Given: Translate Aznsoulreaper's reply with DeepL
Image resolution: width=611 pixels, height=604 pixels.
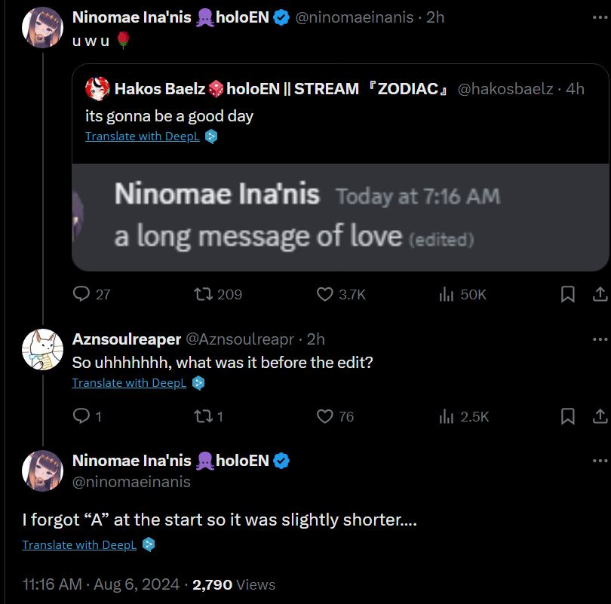Looking at the screenshot, I should tap(129, 383).
